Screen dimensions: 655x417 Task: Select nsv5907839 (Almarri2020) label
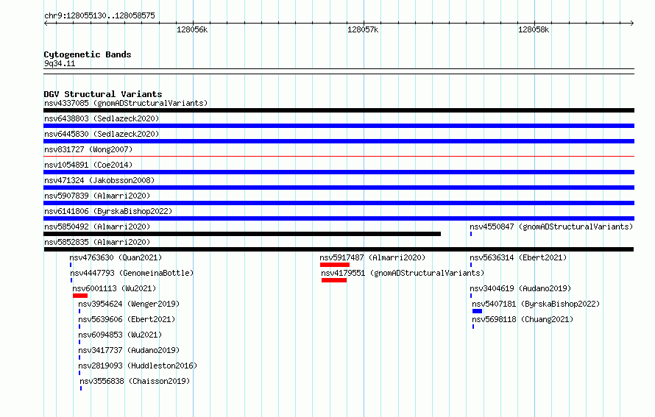[x=97, y=196]
